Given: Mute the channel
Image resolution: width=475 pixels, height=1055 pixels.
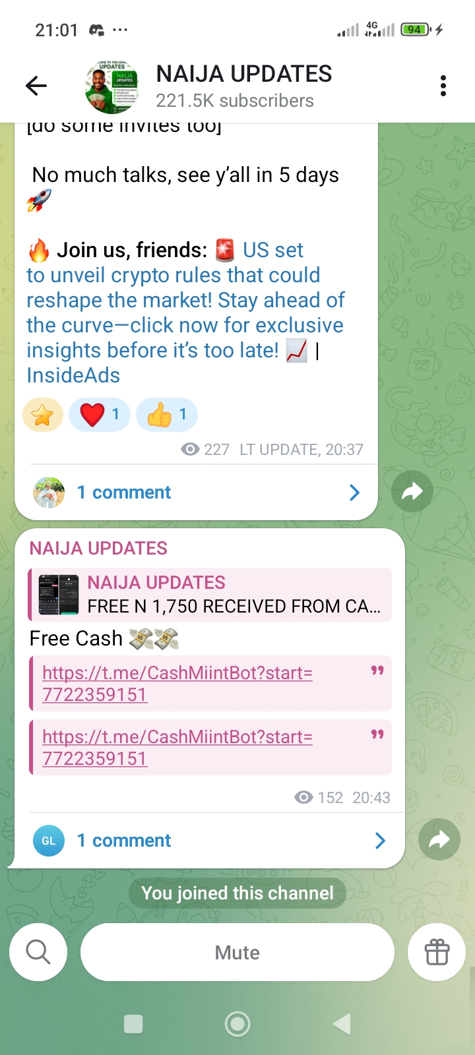Looking at the screenshot, I should 237,952.
